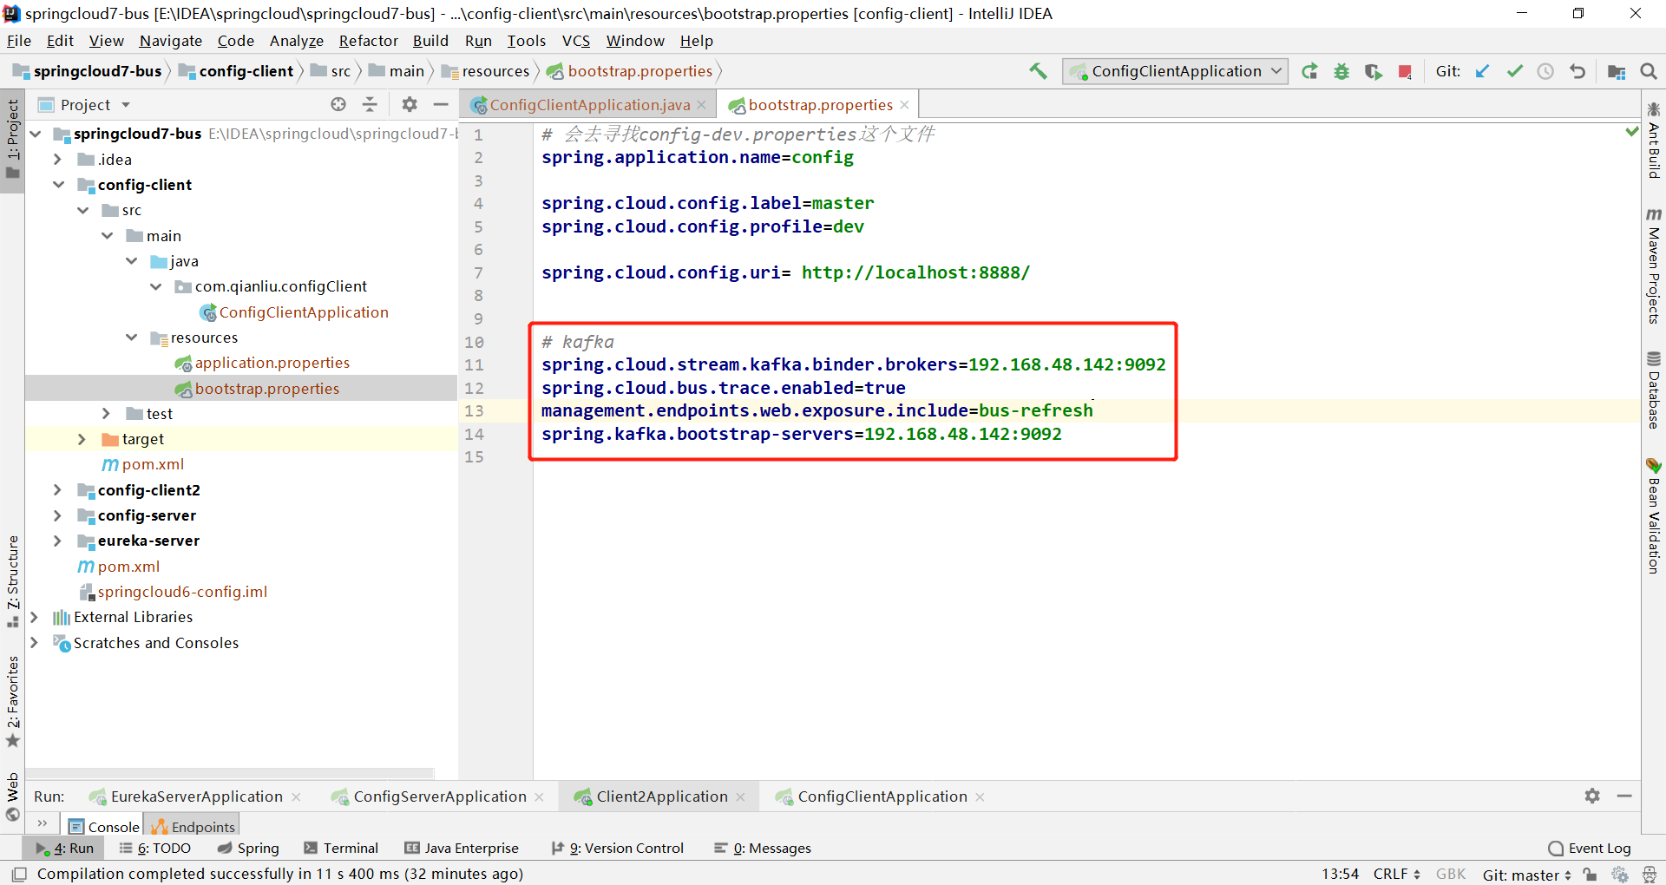Click the green inspection checkmark in editor
Screen dimensions: 1666x885
pyautogui.click(x=1631, y=132)
